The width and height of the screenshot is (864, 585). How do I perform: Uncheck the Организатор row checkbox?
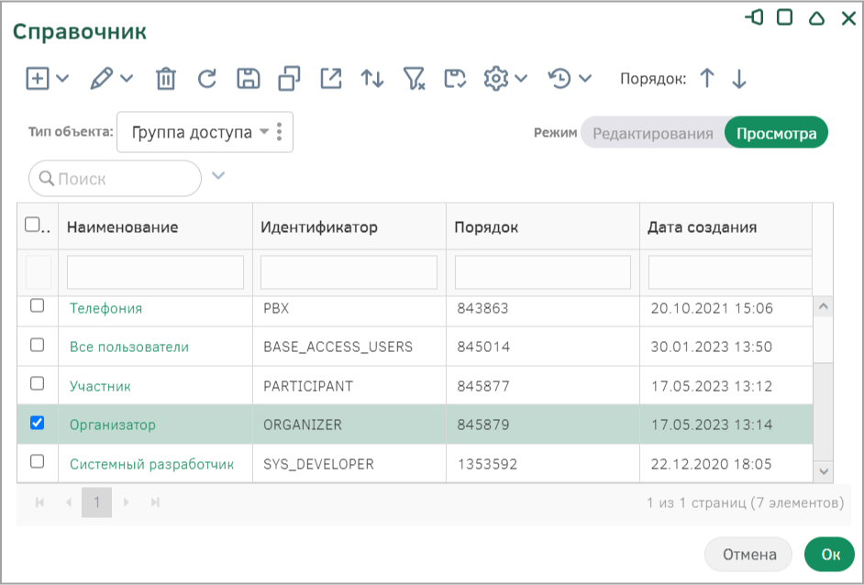coord(37,423)
